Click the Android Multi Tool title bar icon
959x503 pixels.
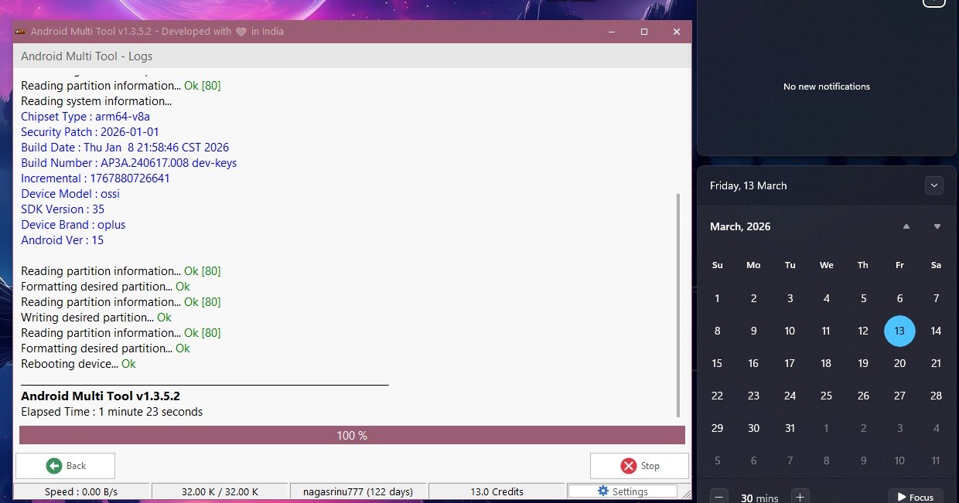tap(21, 32)
